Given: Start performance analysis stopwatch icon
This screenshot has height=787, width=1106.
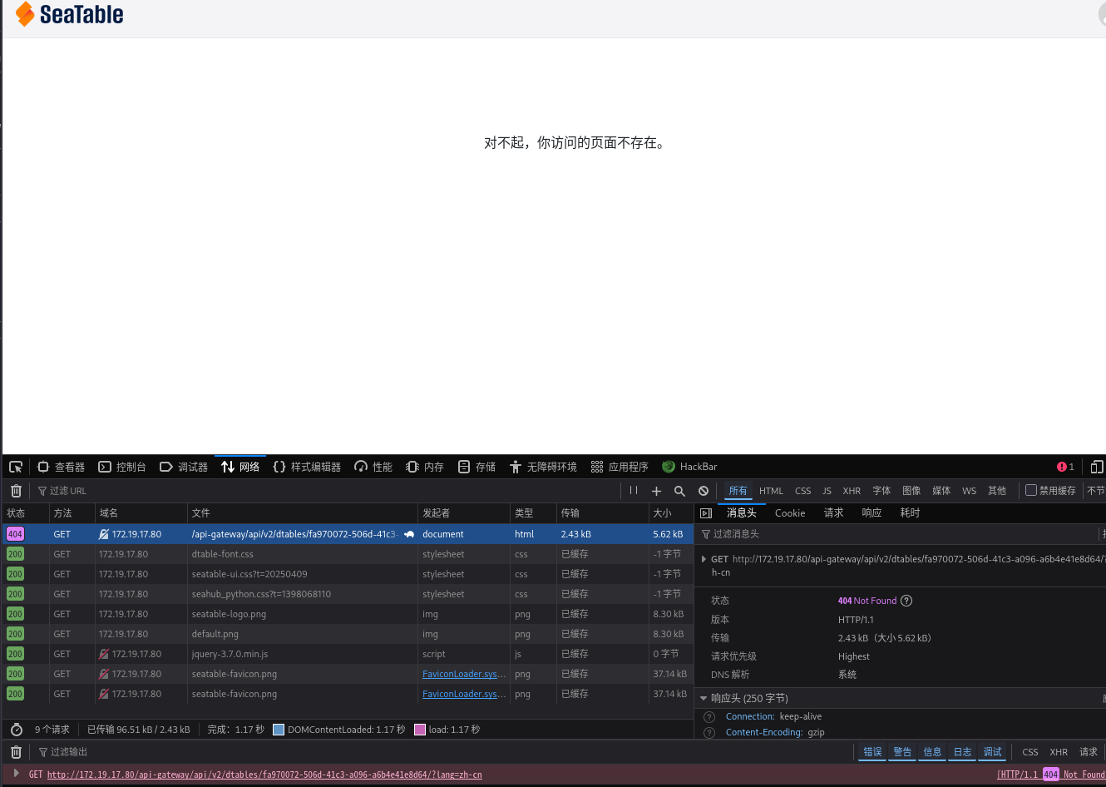Looking at the screenshot, I should (x=17, y=730).
